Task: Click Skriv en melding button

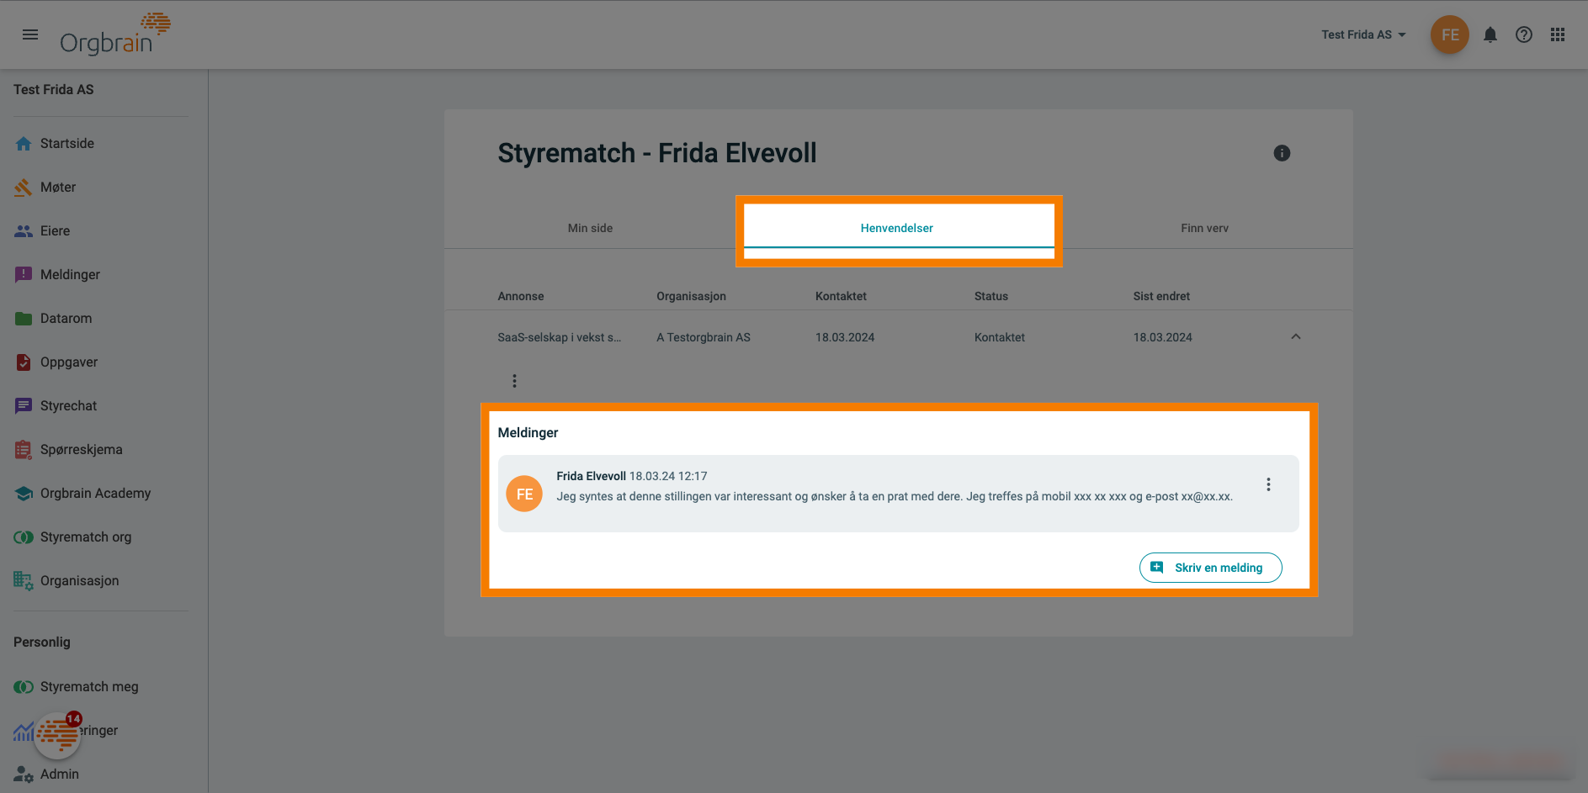Action: [x=1210, y=568]
